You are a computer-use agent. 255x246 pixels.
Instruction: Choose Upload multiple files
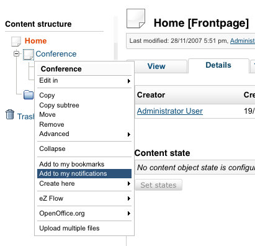[69, 228]
